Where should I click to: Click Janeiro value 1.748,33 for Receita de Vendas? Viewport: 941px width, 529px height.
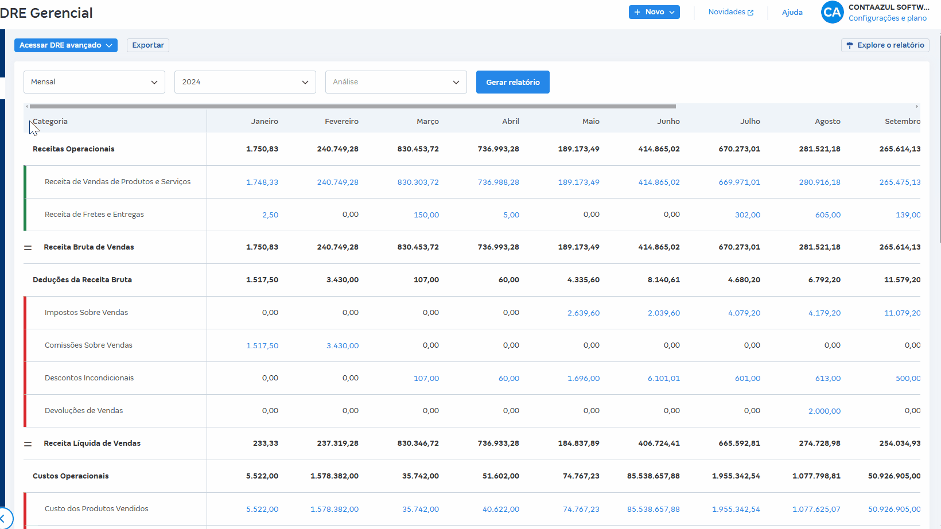click(x=262, y=182)
